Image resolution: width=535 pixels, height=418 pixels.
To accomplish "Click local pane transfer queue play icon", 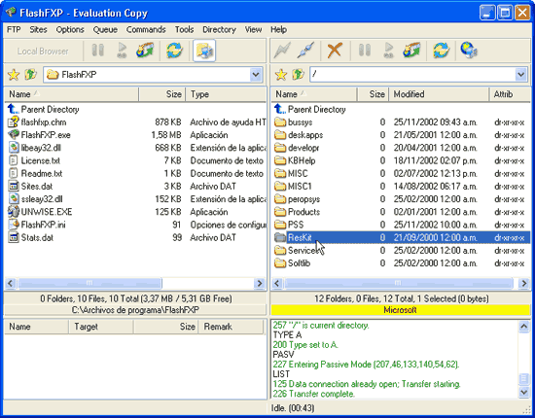I will (x=122, y=51).
